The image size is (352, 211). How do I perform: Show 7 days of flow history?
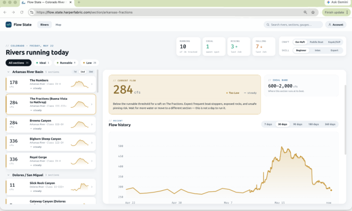point(268,125)
